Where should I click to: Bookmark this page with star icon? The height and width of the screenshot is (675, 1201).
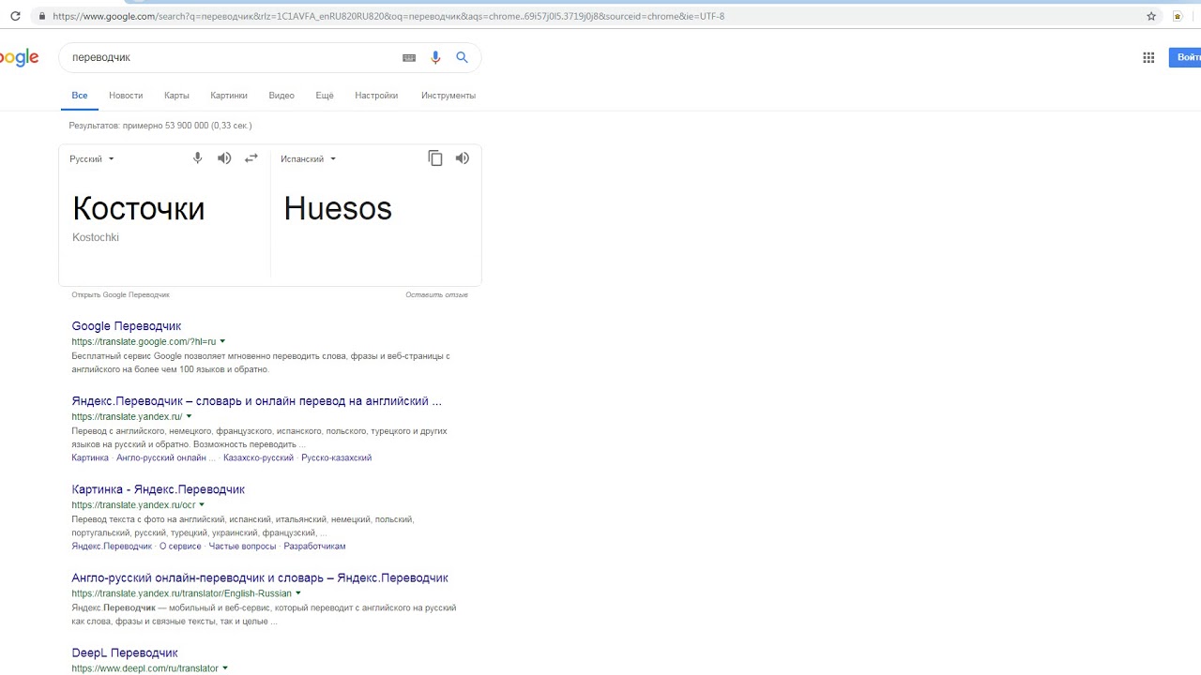pos(1151,16)
